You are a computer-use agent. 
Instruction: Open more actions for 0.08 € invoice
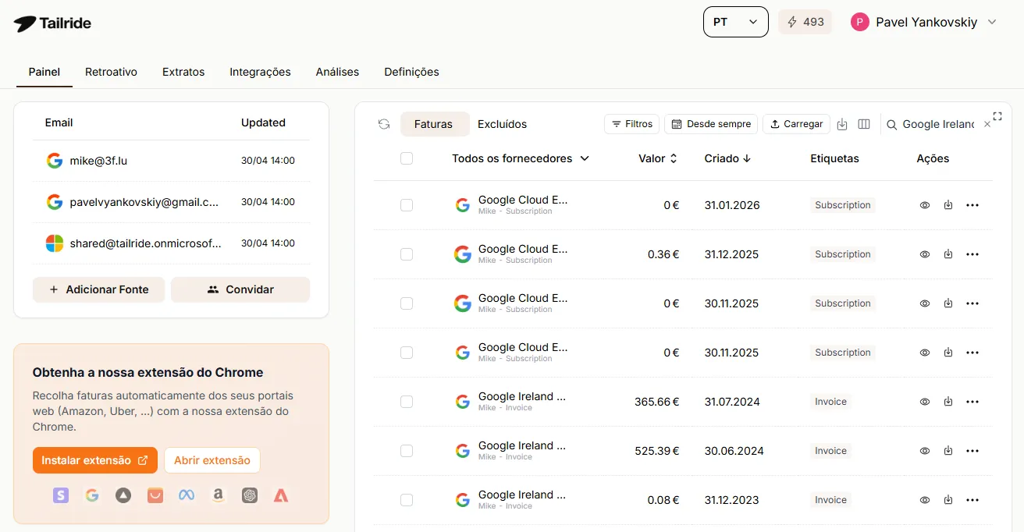tap(972, 500)
